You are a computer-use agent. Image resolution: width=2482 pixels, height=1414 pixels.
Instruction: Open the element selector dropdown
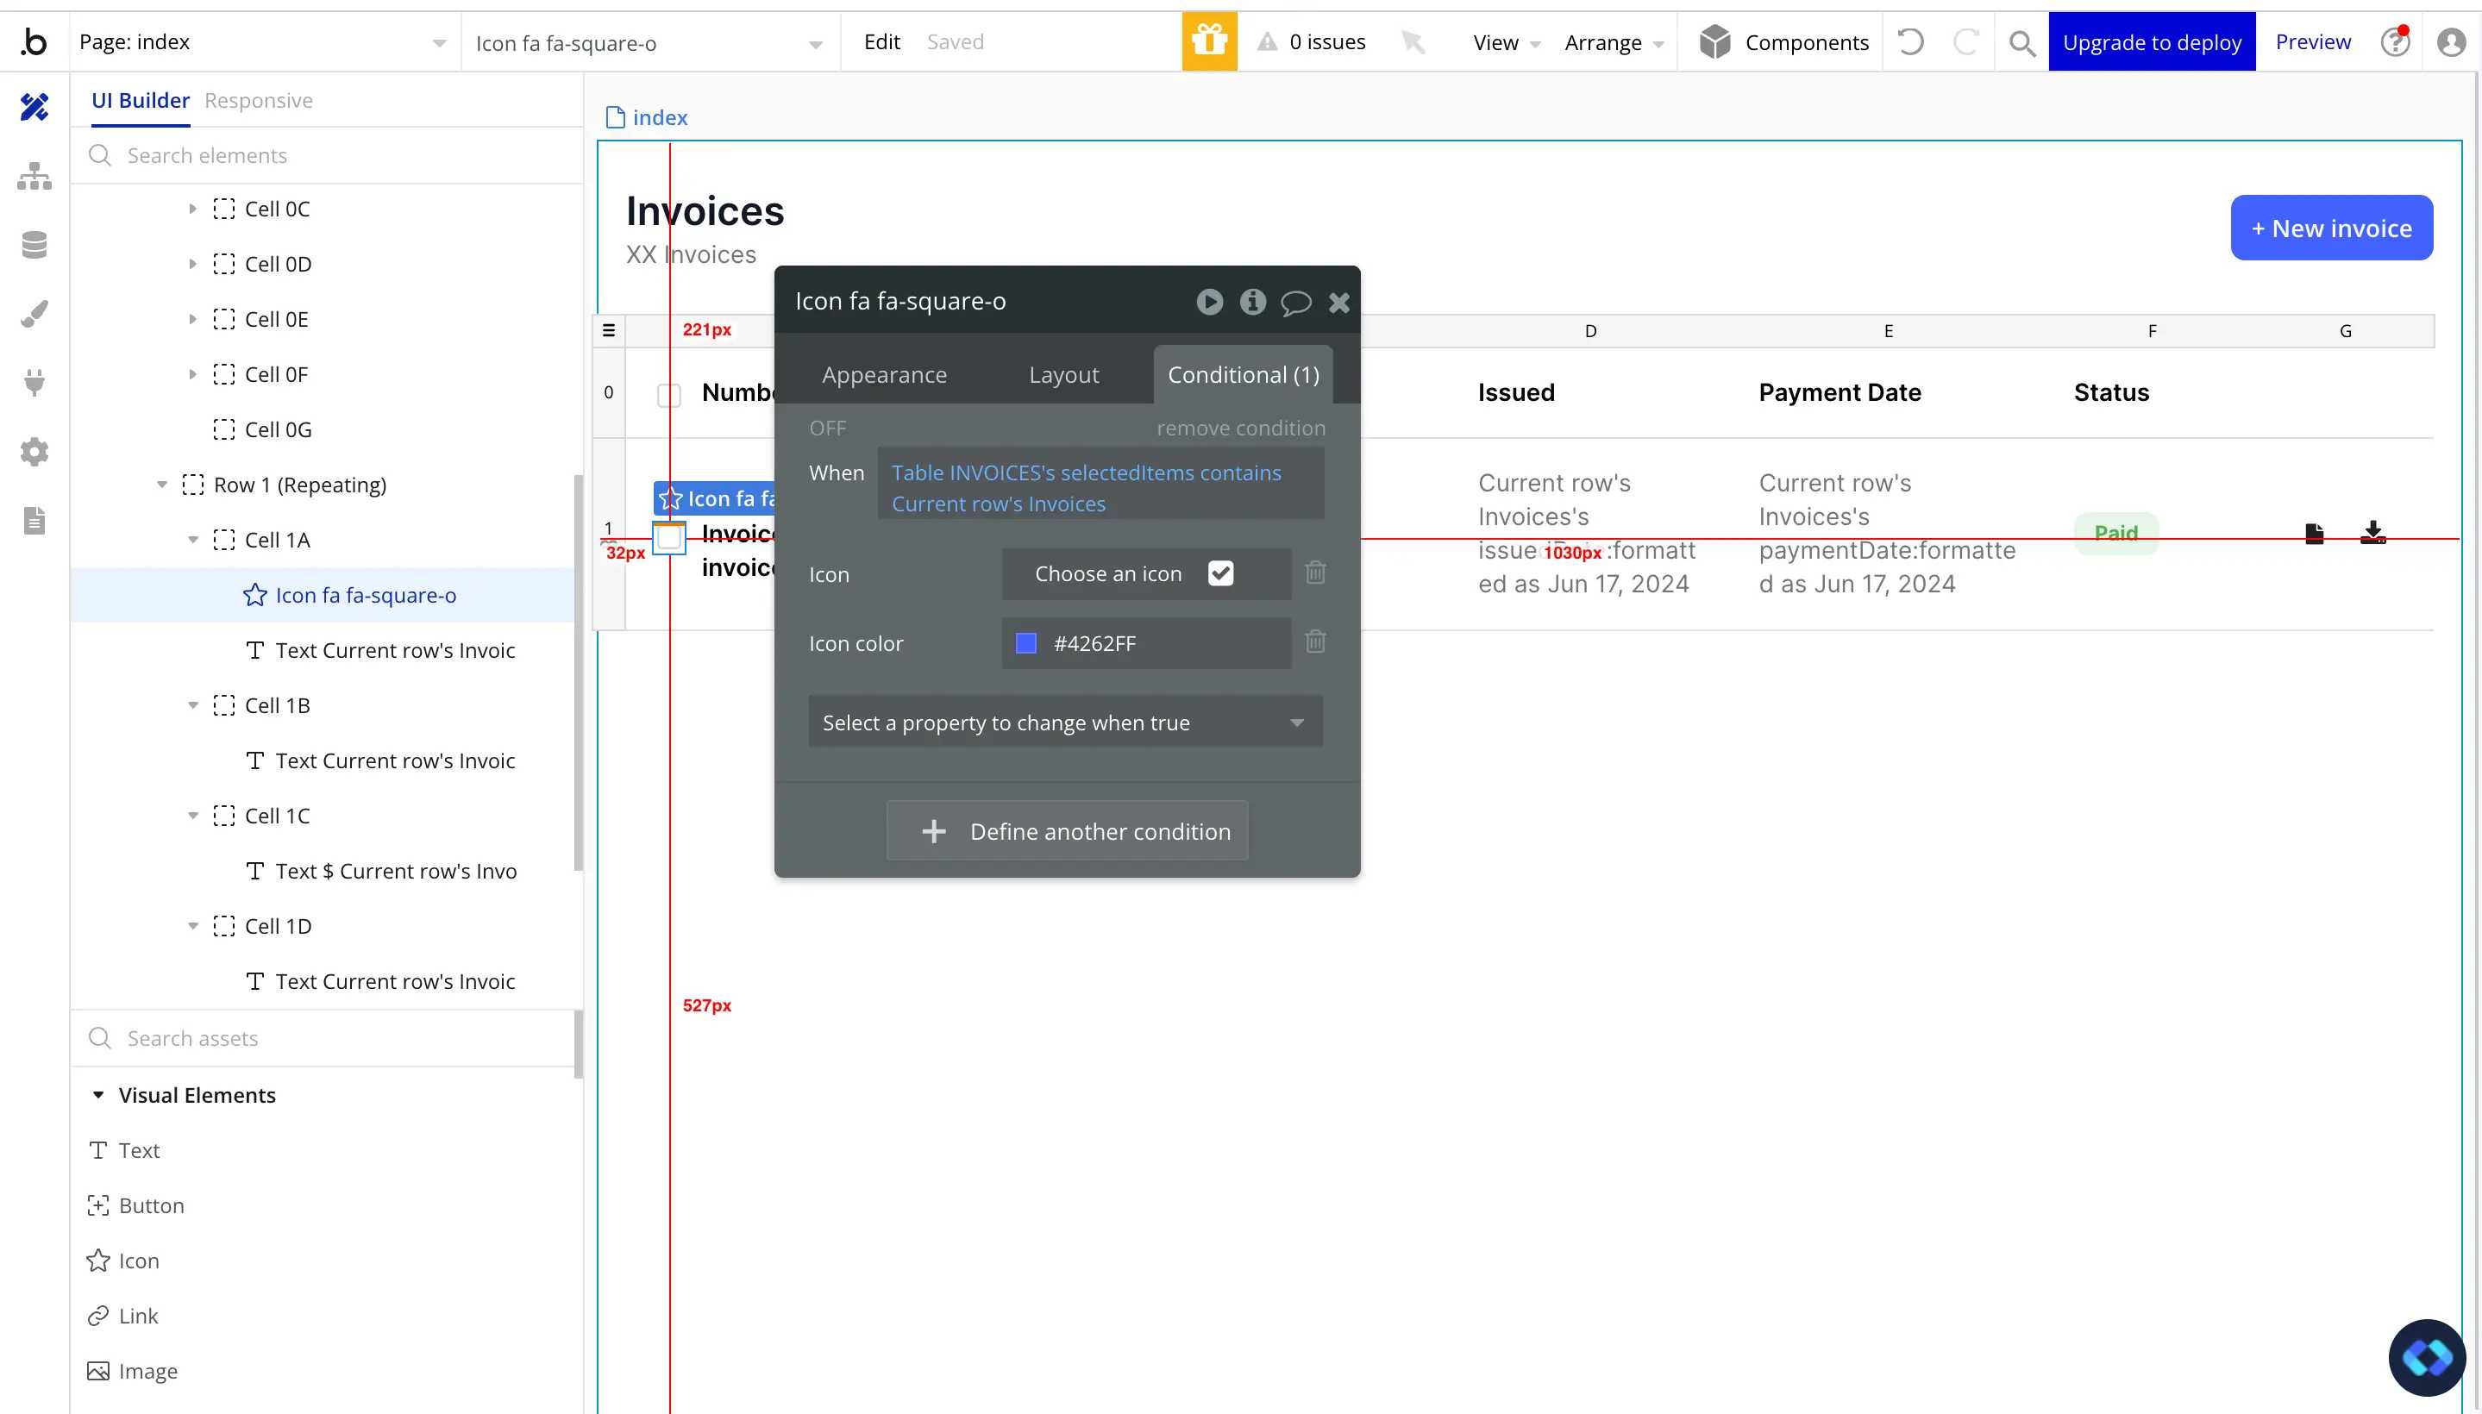[649, 43]
